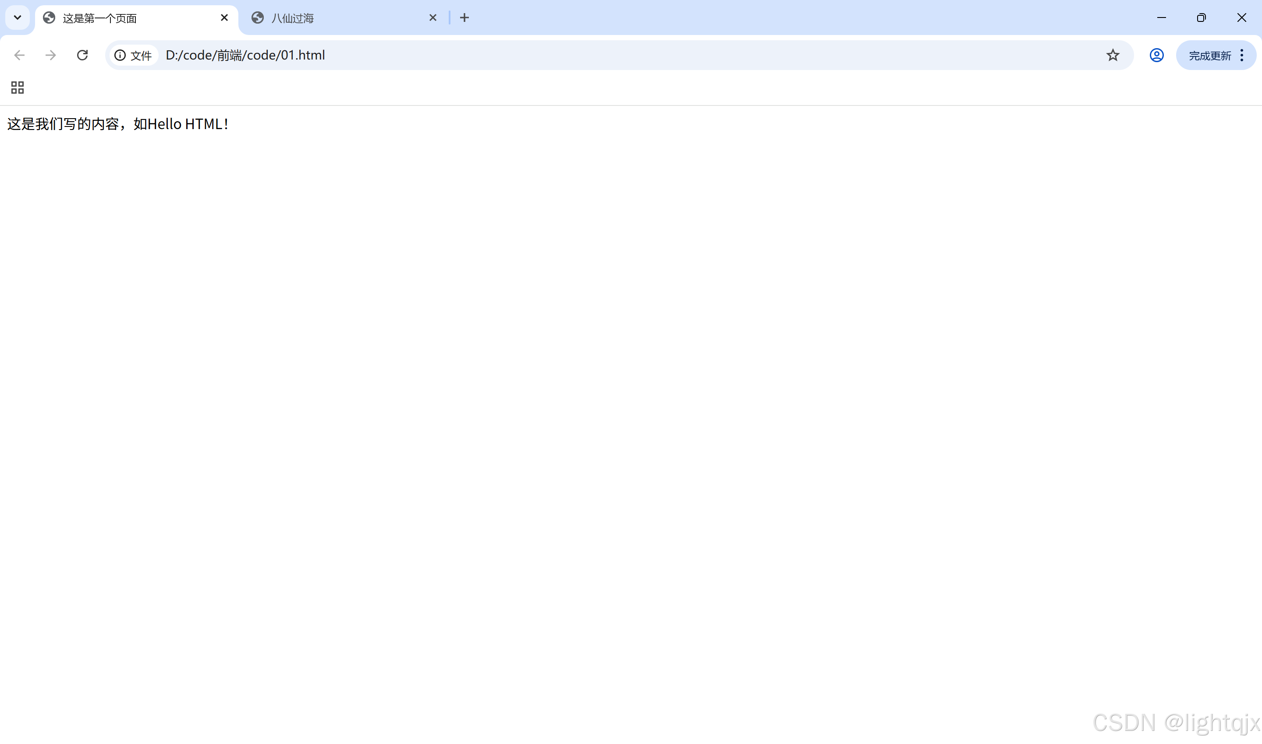
Task: Close the 这是第一个页面 tab
Action: [x=224, y=18]
